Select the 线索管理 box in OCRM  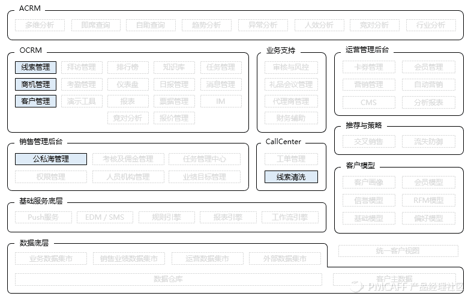coord(36,67)
